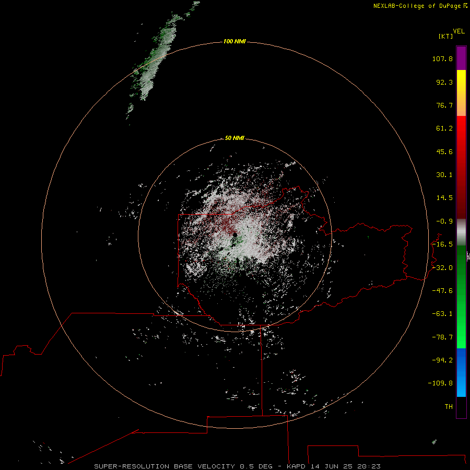Click the gray near-zero color bar segment
The image size is (470, 470).
coord(461,231)
